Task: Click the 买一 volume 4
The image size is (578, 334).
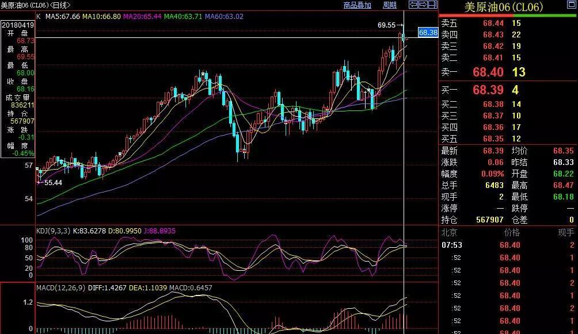Action: coord(515,90)
